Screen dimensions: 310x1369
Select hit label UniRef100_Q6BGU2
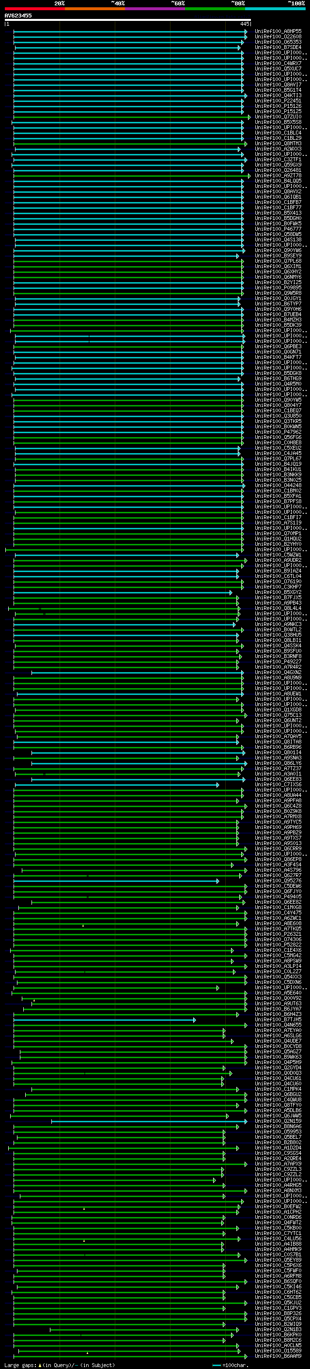[x=278, y=1094]
